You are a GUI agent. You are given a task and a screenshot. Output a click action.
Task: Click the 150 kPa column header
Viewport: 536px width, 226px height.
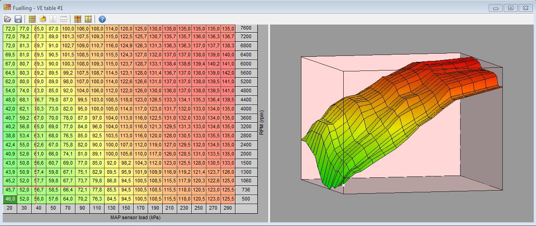[126, 208]
